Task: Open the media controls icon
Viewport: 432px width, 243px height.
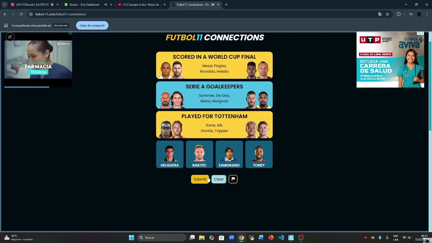Action: (410, 14)
